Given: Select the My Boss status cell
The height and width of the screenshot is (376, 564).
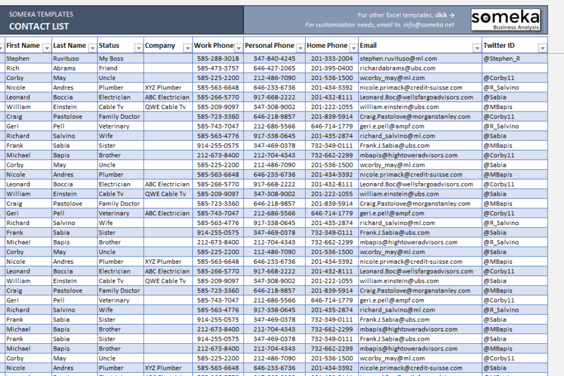Looking at the screenshot, I should [x=109, y=58].
